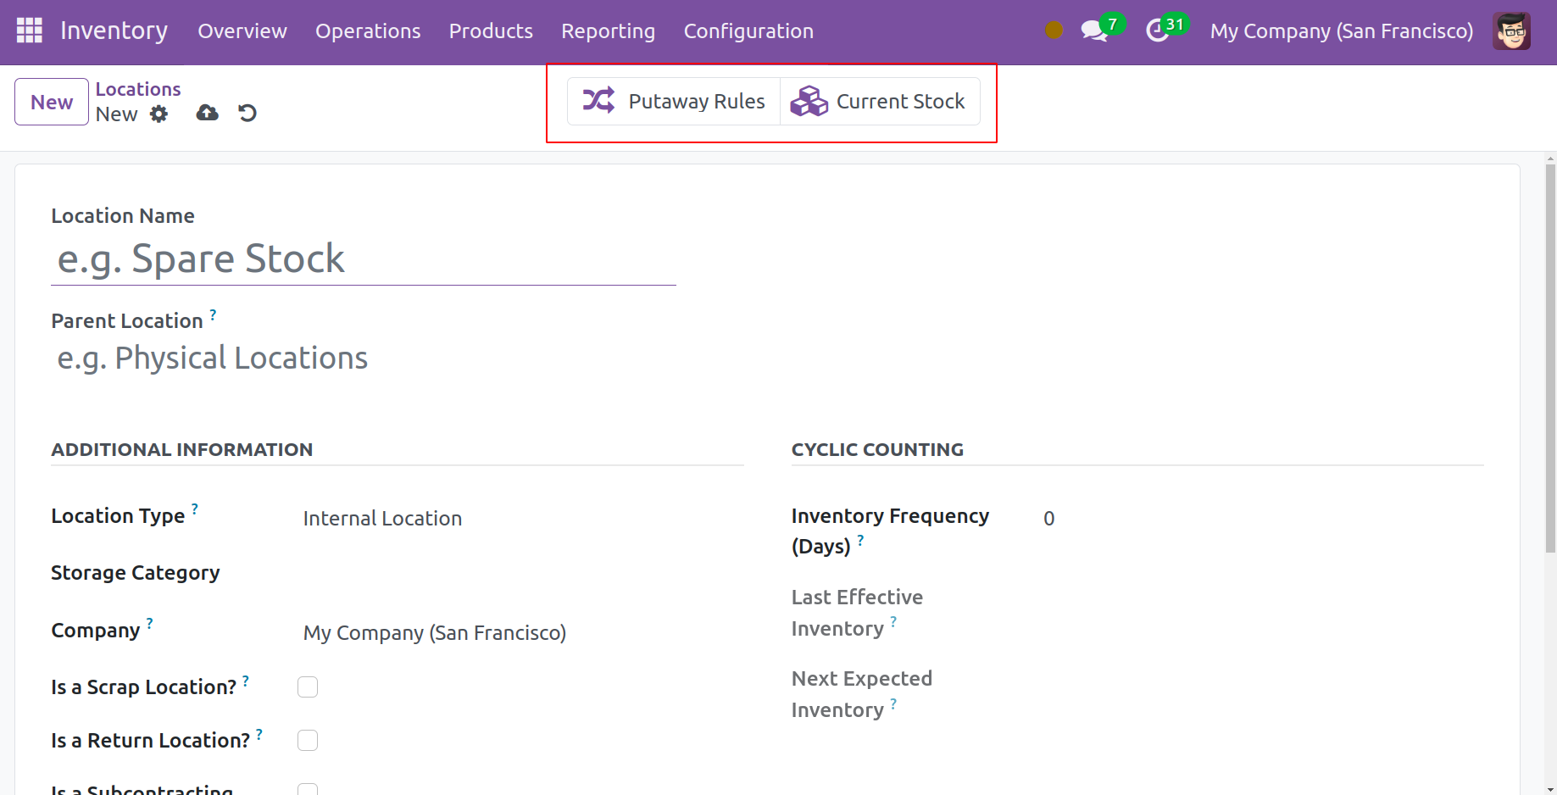This screenshot has height=795, width=1557.
Task: Tick the Is a Return Location checkbox
Action: pos(308,741)
